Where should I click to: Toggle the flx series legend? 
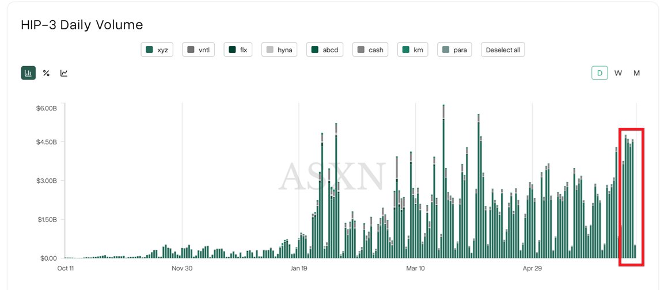[238, 50]
